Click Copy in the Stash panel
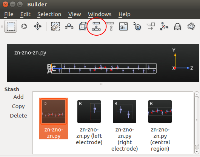 18,106
